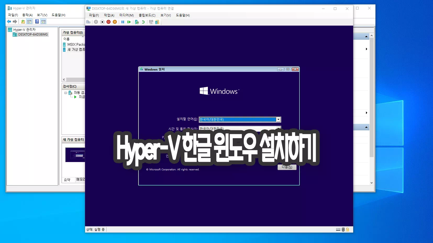433x243 pixels.
Task: Click the Share/drive toolbar icon at right
Action: point(157,22)
